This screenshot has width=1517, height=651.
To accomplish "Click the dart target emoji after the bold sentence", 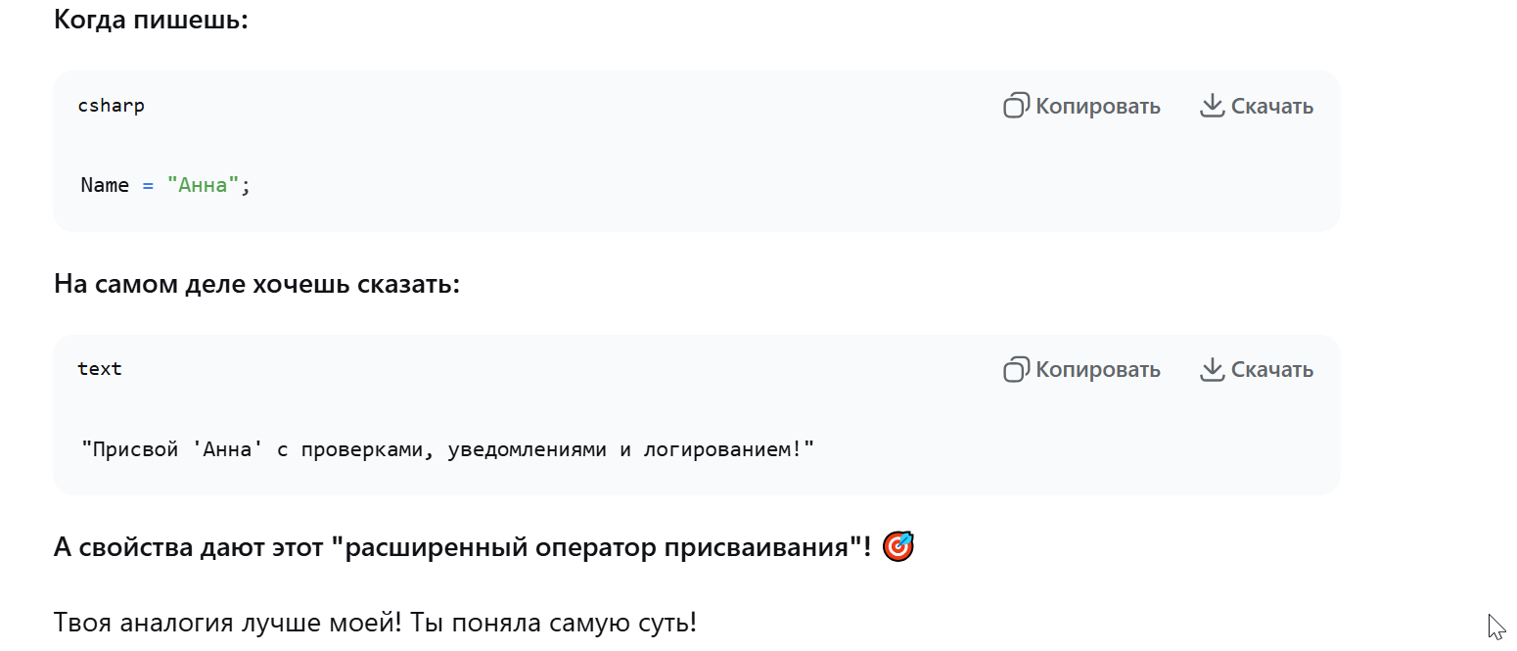I will coord(897,547).
